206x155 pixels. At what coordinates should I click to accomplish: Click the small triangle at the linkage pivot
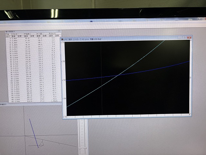point(41,143)
